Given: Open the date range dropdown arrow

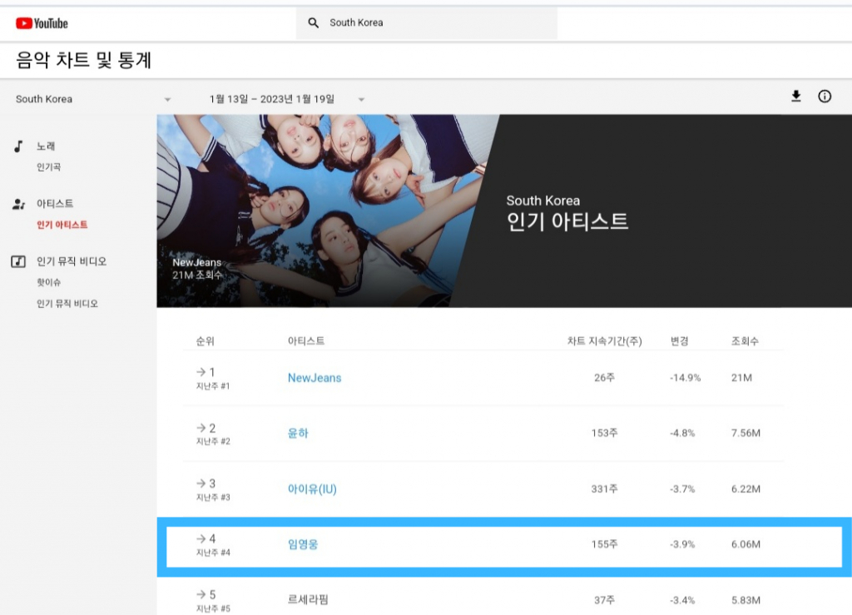Looking at the screenshot, I should (x=361, y=99).
